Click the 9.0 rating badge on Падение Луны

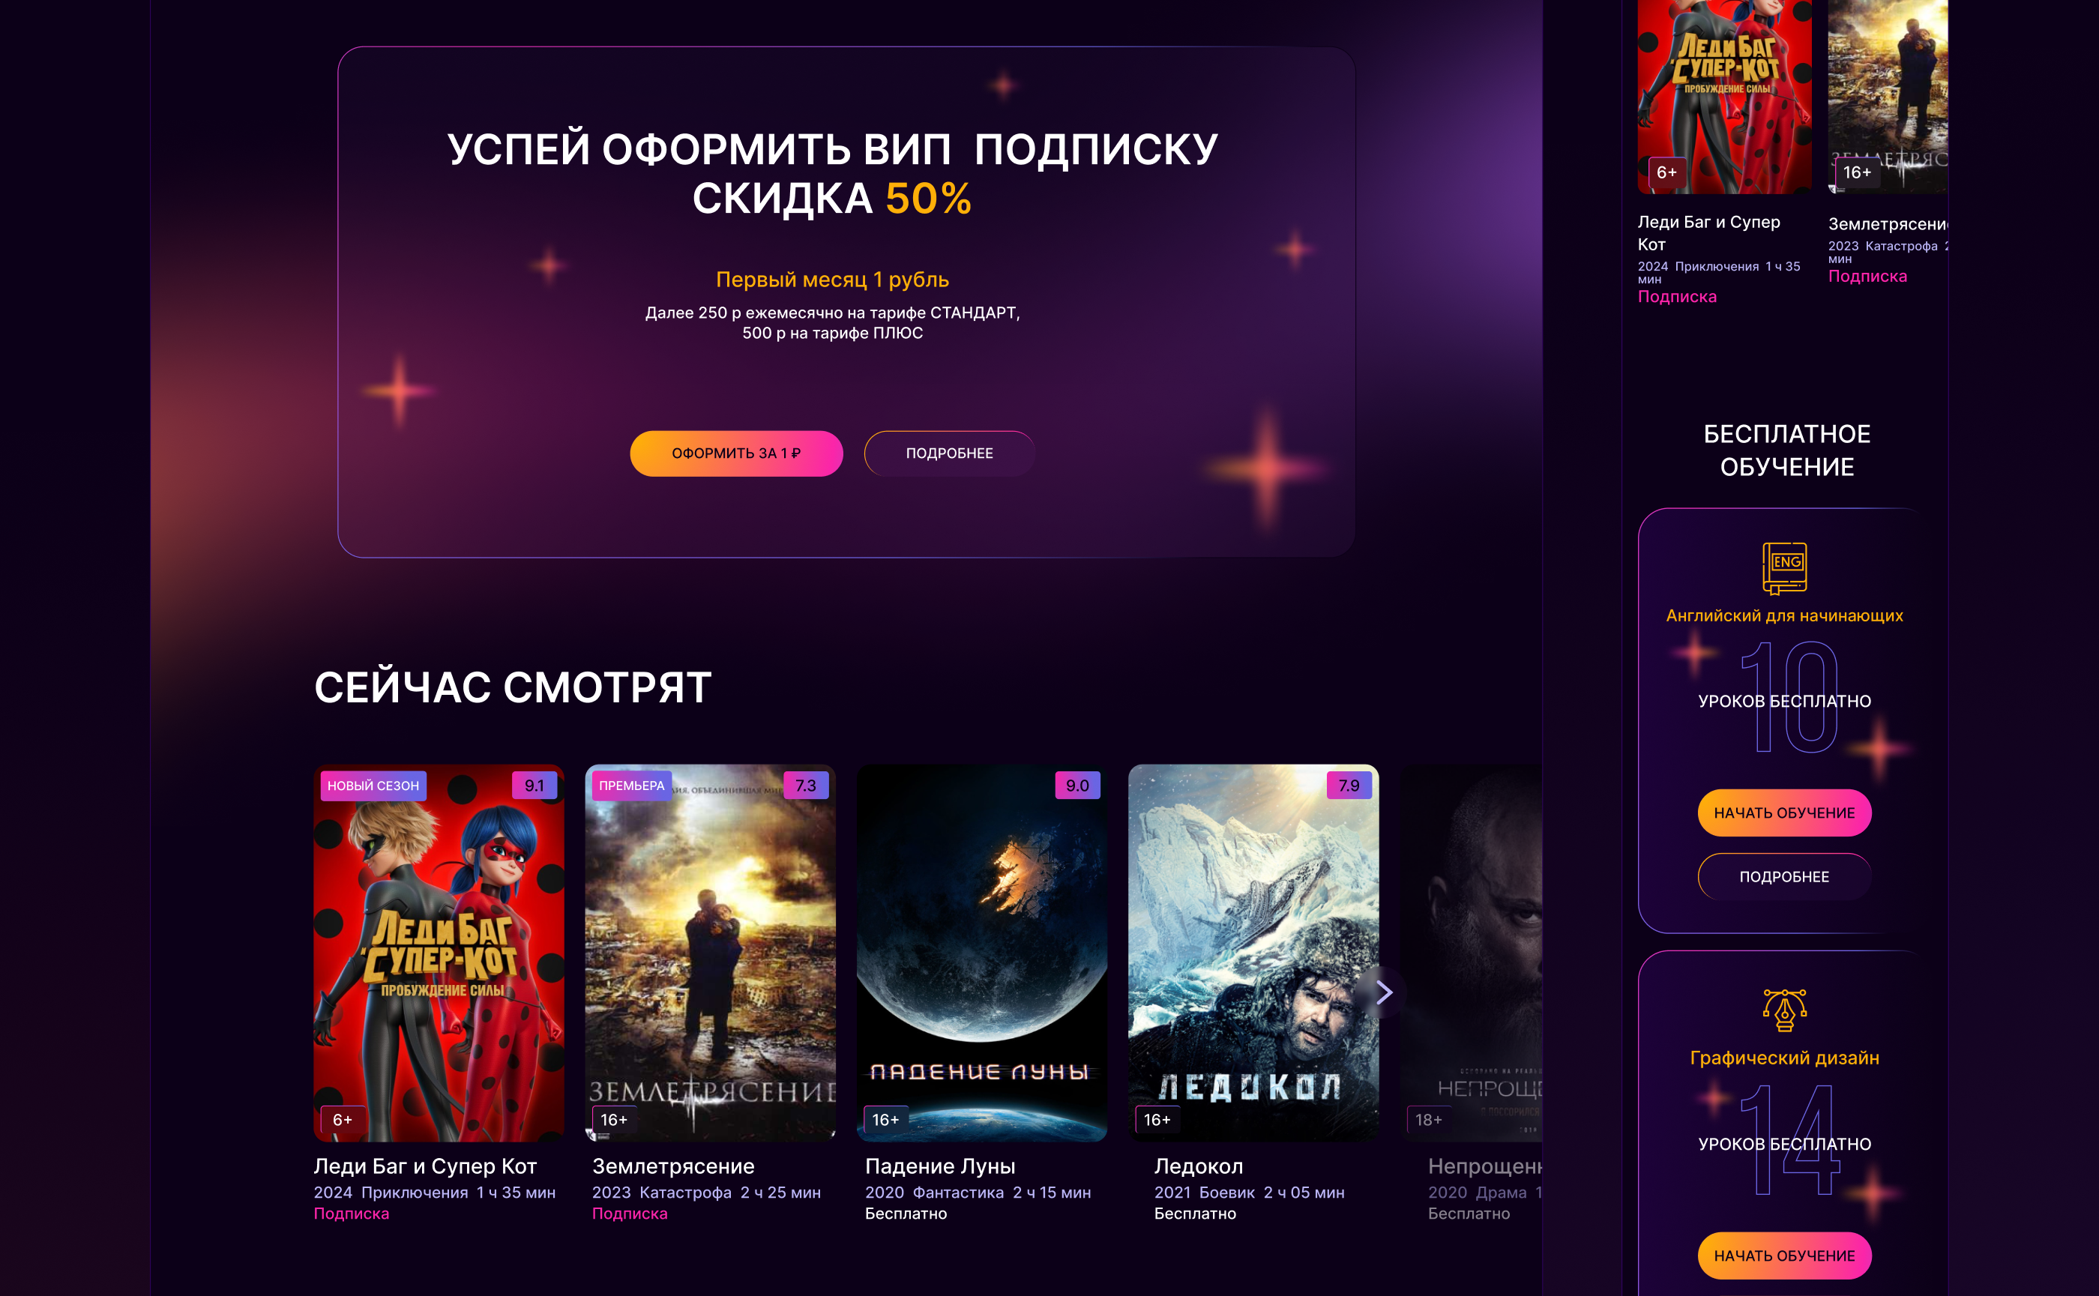point(1077,785)
